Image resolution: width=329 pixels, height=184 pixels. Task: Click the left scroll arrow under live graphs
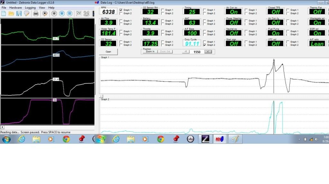coord(3,127)
